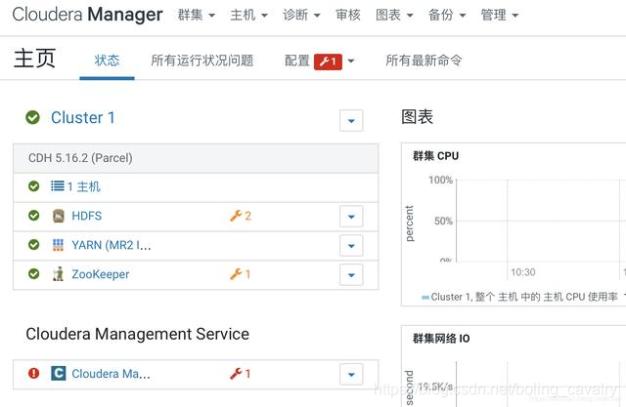The height and width of the screenshot is (407, 626).
Task: Switch to the 所有运行状况问题 tab
Action: (x=201, y=61)
